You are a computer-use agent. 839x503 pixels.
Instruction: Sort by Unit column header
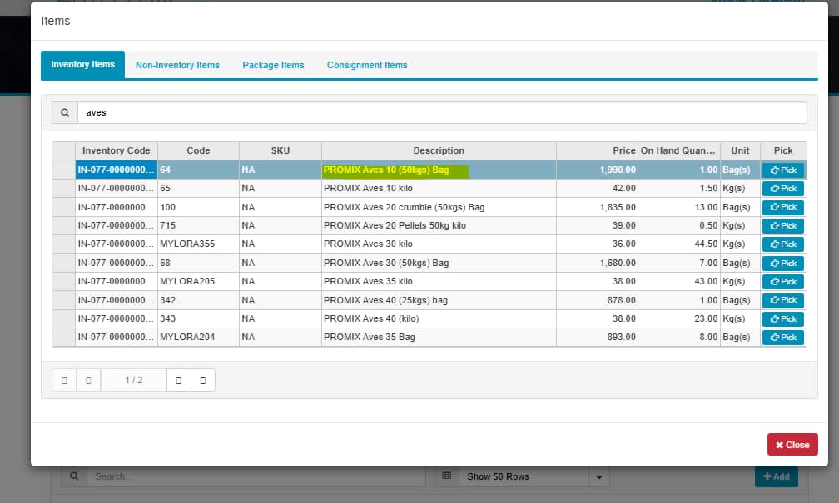740,150
